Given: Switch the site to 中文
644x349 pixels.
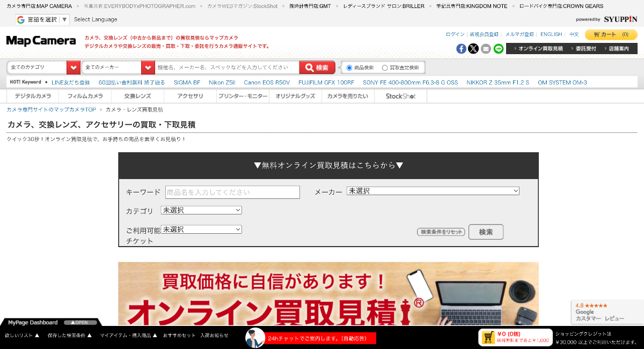Looking at the screenshot, I should 574,34.
